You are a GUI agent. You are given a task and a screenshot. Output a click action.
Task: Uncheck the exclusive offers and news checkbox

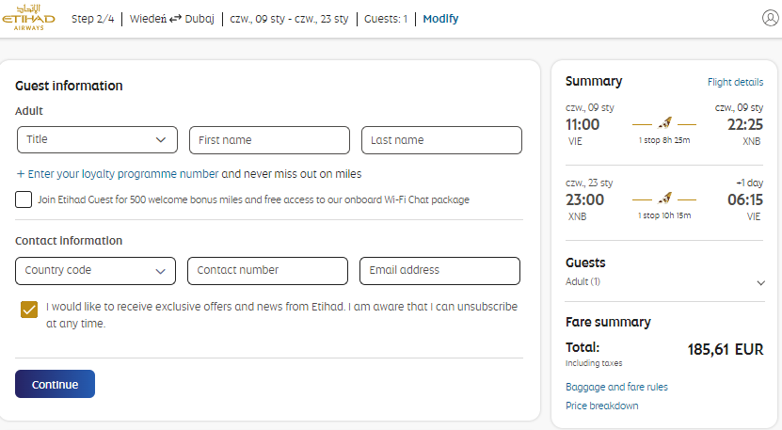tap(29, 310)
